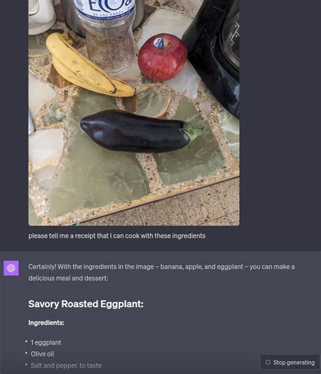Click the 'Olive oil' list item
The width and height of the screenshot is (321, 374).
42,354
